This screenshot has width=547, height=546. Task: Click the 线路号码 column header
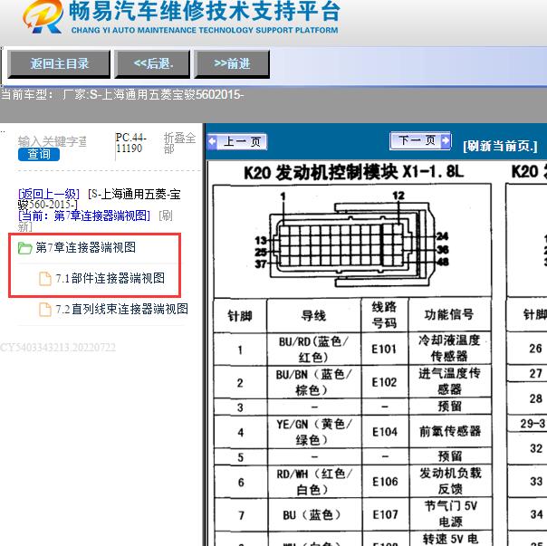tap(384, 315)
